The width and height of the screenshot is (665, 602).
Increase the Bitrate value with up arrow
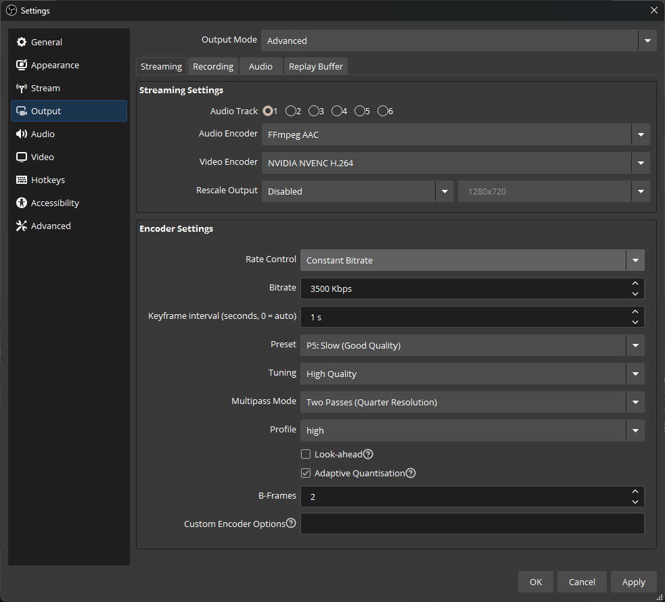(635, 283)
